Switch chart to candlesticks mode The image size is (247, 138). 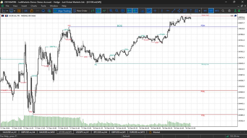[x=98, y=11]
